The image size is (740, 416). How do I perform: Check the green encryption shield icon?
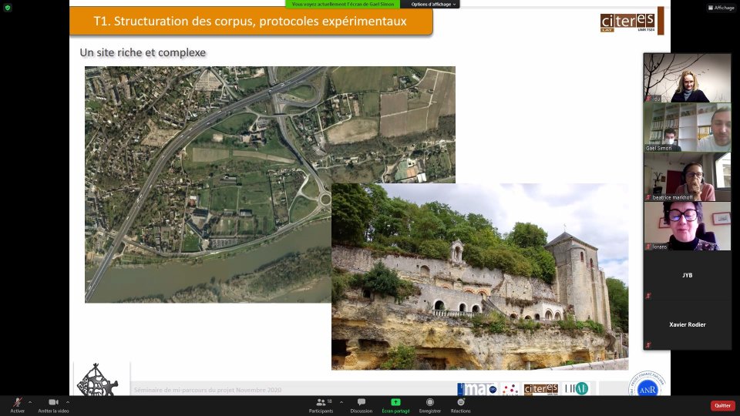coord(8,8)
